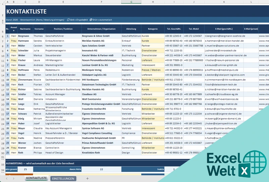This screenshot has height=182, width=269.
Task: Select Protego Versicherungsmakler GmbH cell
Action: coord(101,104)
